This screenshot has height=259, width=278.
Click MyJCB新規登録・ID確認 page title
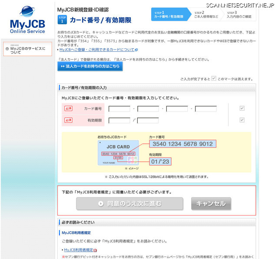pos(83,10)
